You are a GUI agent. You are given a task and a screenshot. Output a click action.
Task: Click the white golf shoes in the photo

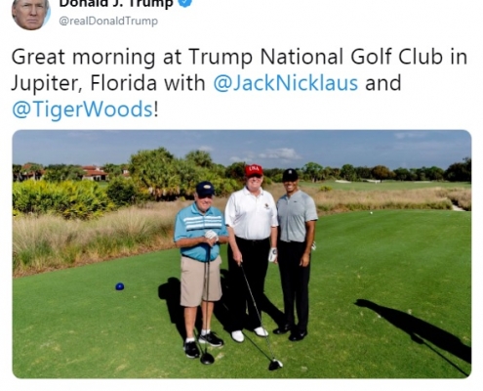point(249,334)
